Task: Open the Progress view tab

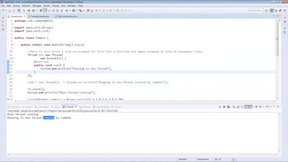Action: [x=85, y=107]
